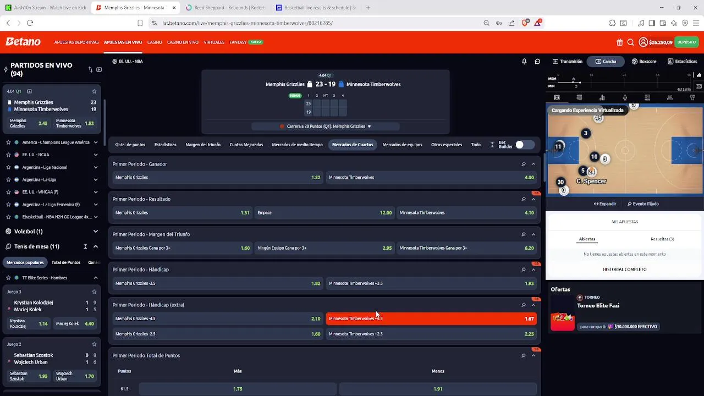Click the chart icon beside the match timeline
The width and height of the screenshot is (704, 396).
coord(699,75)
